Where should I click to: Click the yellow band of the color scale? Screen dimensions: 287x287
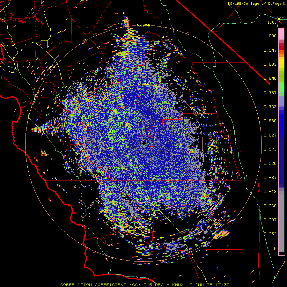click(282, 62)
